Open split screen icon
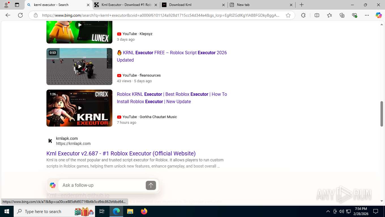385x217 pixels. click(x=317, y=15)
